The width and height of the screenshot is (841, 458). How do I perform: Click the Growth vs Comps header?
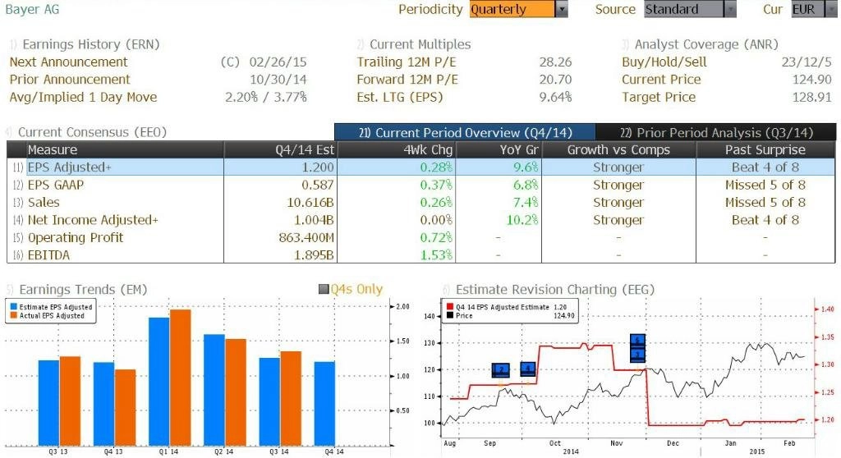point(619,149)
